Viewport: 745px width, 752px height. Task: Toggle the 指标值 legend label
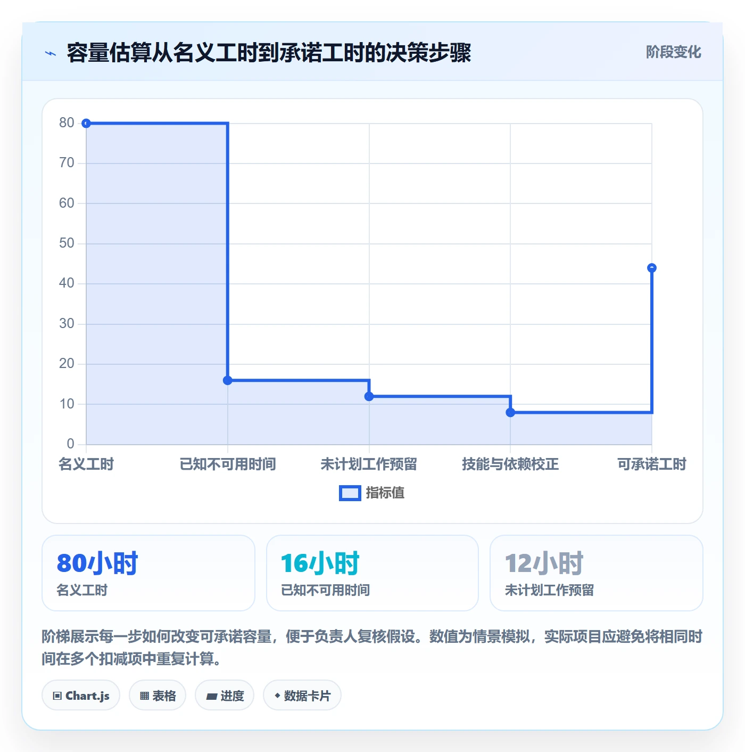[385, 493]
